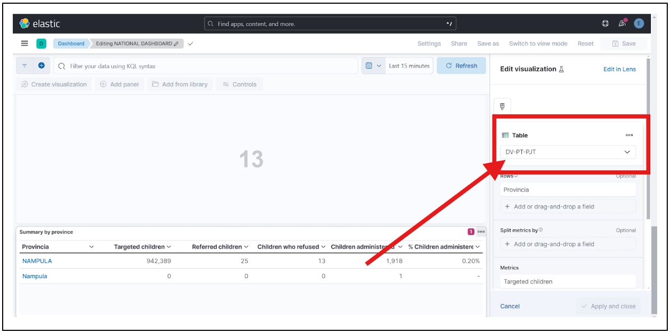The width and height of the screenshot is (671, 333).
Task: Open dashboard Settings
Action: coord(429,44)
